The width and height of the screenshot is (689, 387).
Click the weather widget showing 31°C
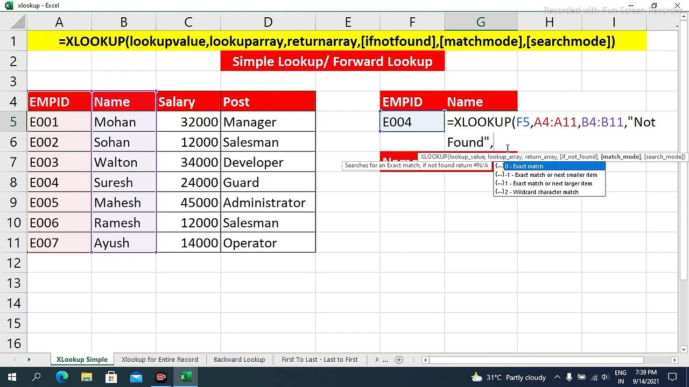[509, 377]
